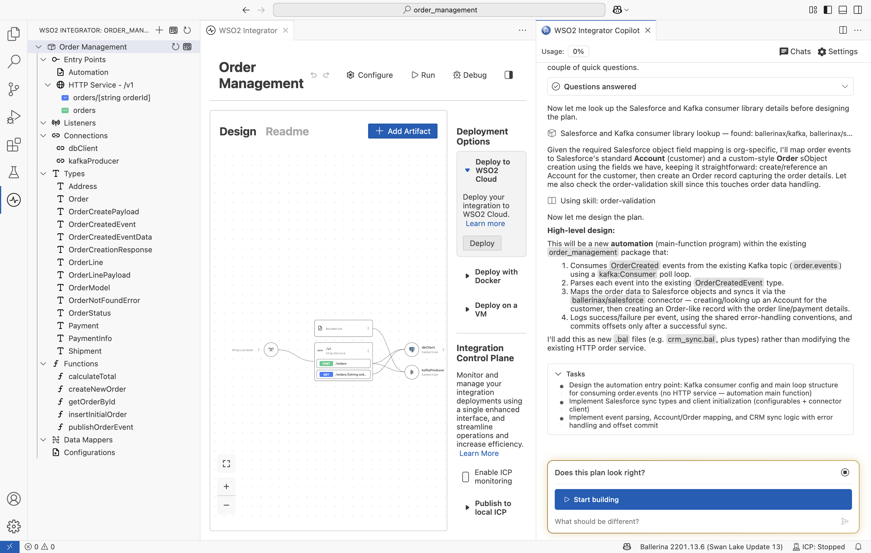Open more actions for WSO2 Integrator tab
The height and width of the screenshot is (553, 871).
(x=522, y=30)
